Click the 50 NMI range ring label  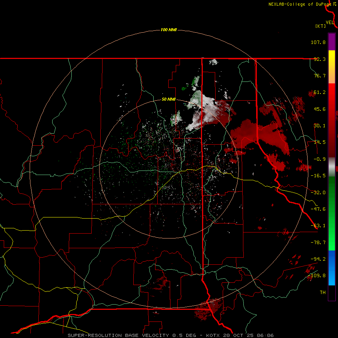(x=169, y=100)
